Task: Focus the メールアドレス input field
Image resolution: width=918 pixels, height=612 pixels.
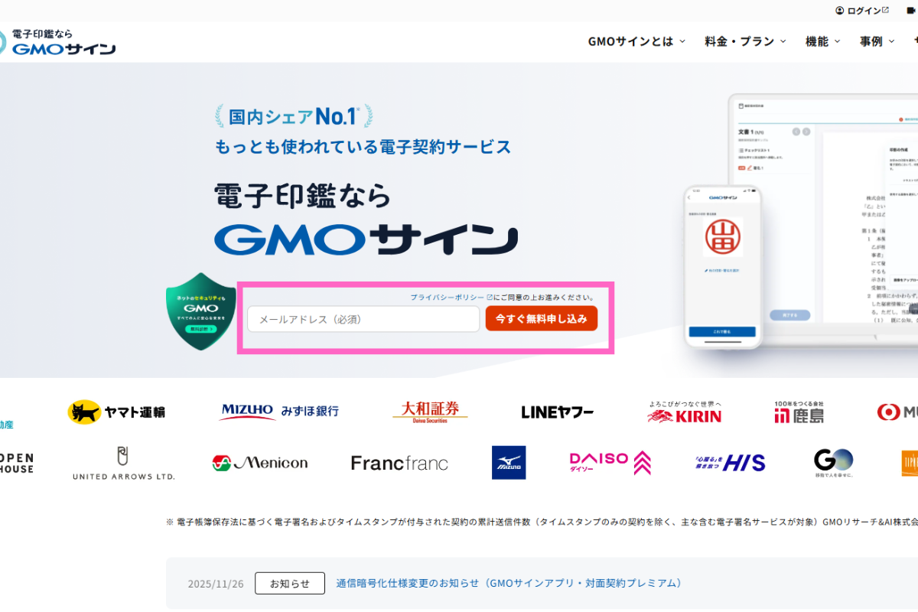Action: click(363, 319)
